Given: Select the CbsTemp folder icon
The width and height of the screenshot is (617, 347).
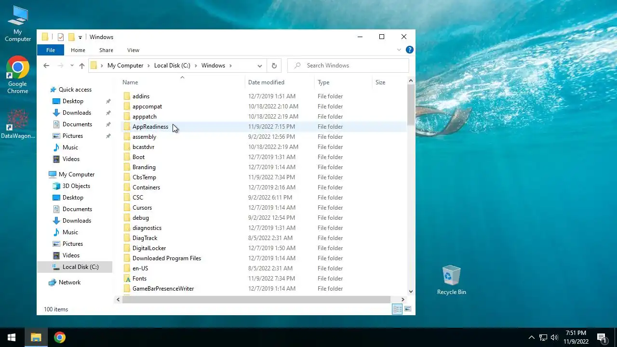Looking at the screenshot, I should coord(127,177).
